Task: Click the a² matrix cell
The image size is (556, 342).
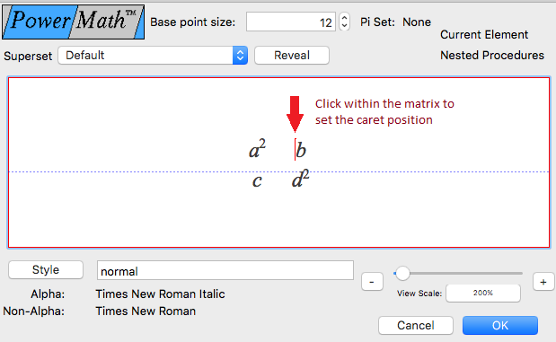Action: tap(257, 149)
